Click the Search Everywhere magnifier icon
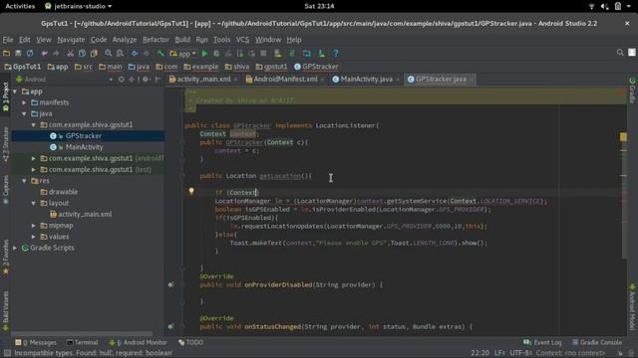 (x=620, y=53)
